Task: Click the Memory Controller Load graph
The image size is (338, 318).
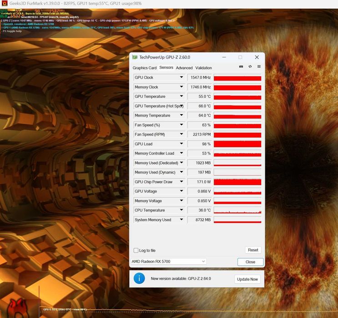Action: tap(237, 153)
